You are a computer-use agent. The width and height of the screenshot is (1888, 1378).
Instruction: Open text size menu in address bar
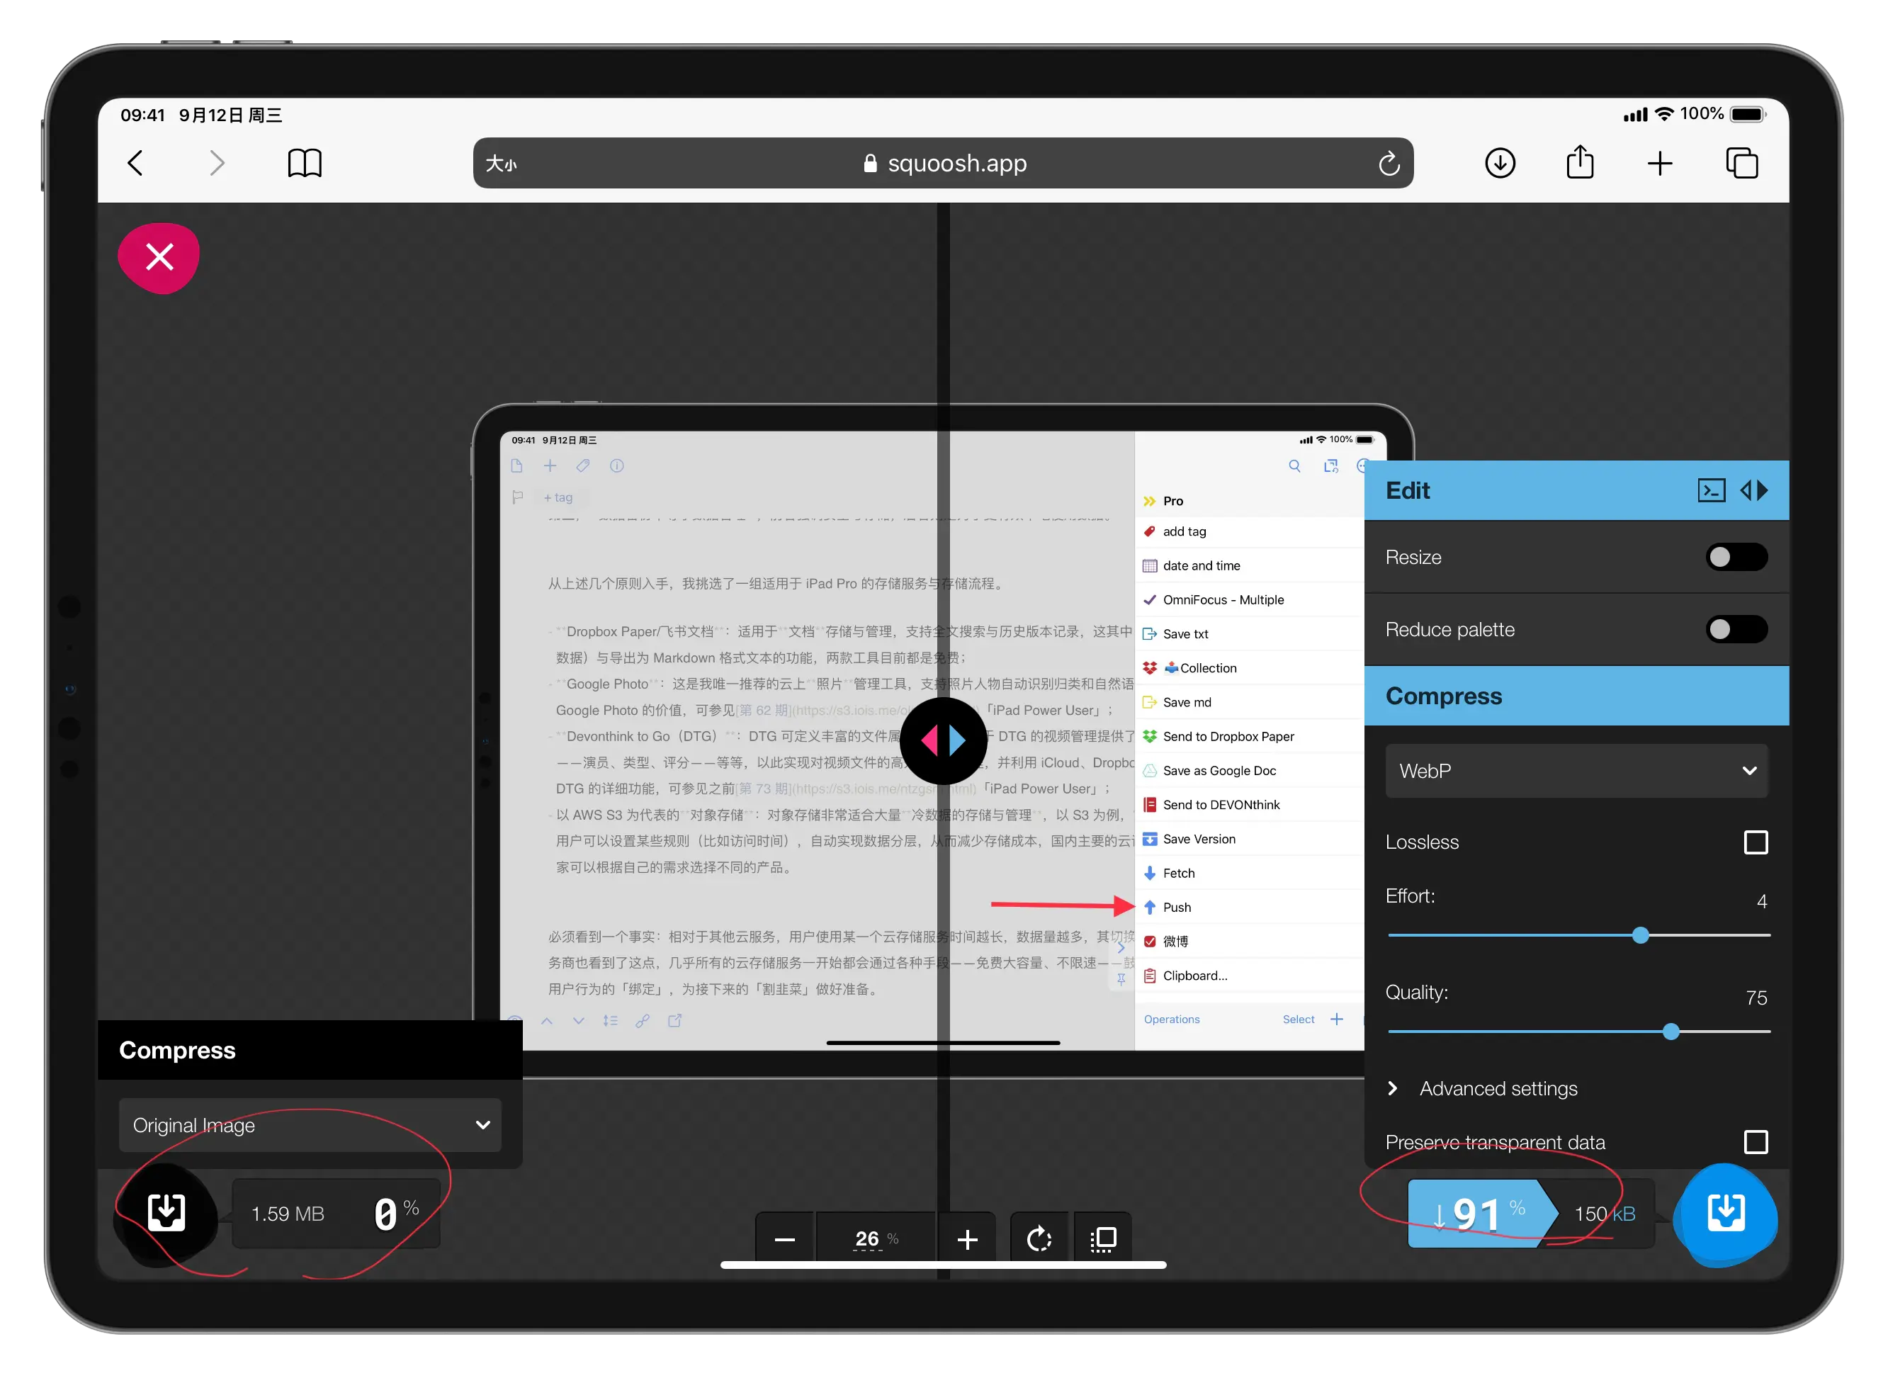tap(501, 164)
